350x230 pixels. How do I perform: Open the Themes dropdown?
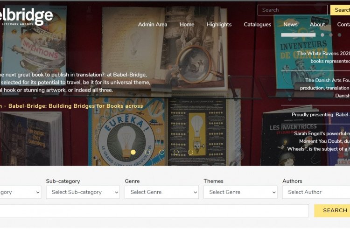point(240,192)
